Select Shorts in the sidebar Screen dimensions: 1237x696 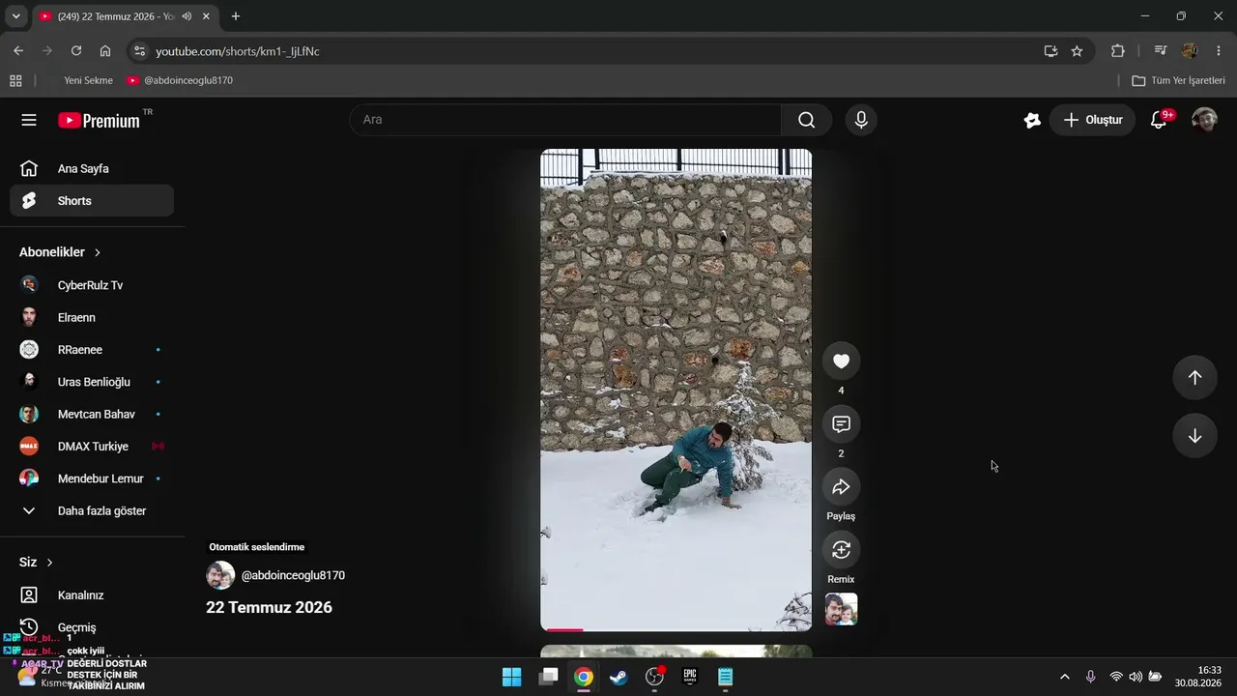92,201
